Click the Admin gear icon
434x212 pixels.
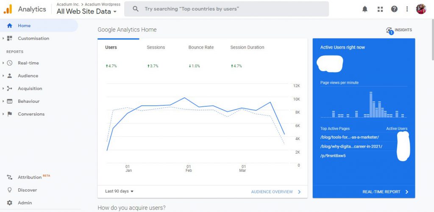click(x=10, y=203)
